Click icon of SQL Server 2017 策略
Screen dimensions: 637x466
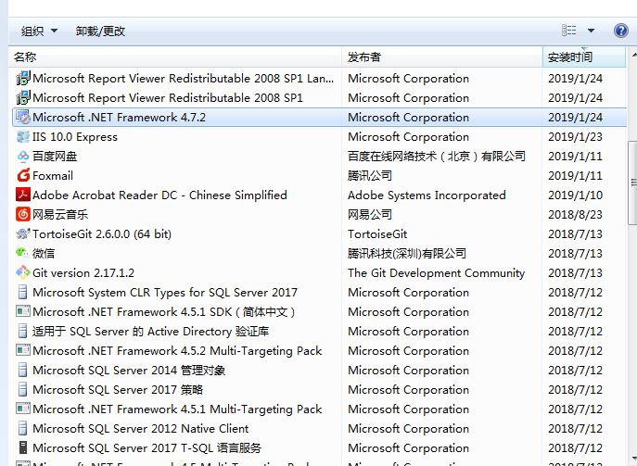(x=23, y=389)
